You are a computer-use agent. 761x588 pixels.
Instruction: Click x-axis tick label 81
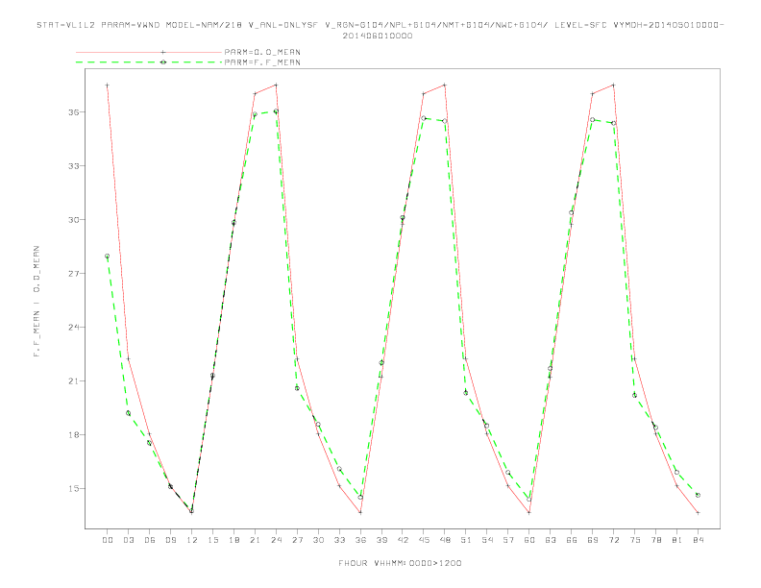(677, 540)
